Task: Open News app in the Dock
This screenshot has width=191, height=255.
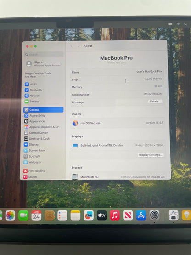Action: pyautogui.click(x=128, y=215)
